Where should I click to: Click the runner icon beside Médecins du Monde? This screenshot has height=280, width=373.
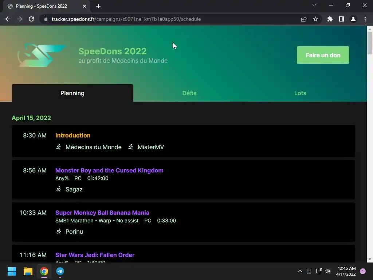click(x=59, y=147)
